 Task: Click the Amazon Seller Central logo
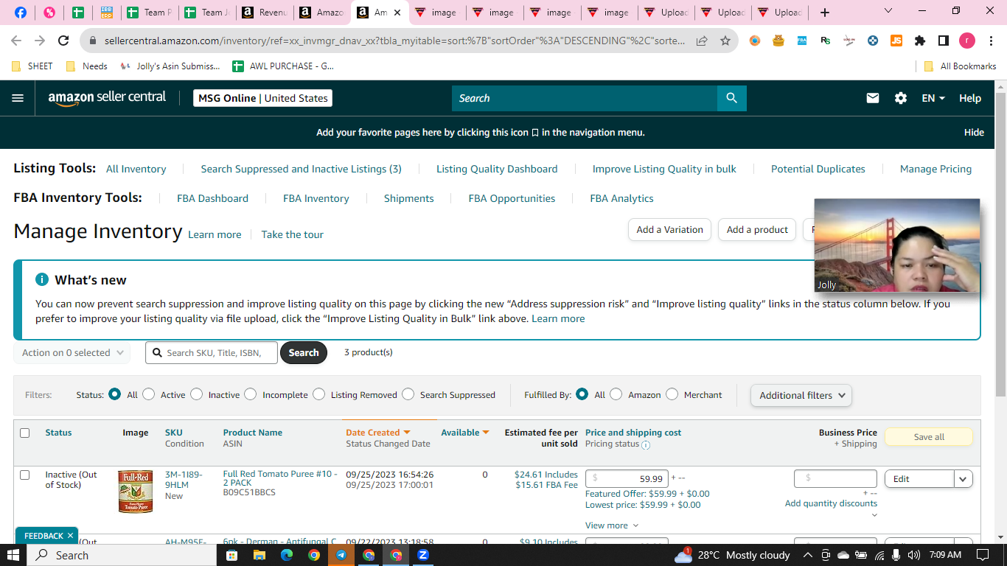click(x=108, y=98)
